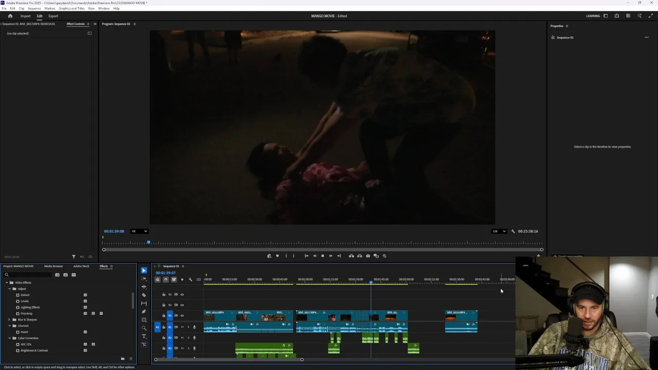Select the Track Select Forward tool

[144, 279]
